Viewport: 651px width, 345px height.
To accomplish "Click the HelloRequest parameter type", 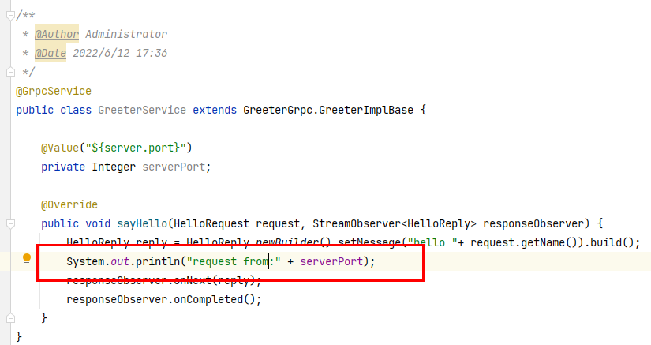I will coord(211,224).
